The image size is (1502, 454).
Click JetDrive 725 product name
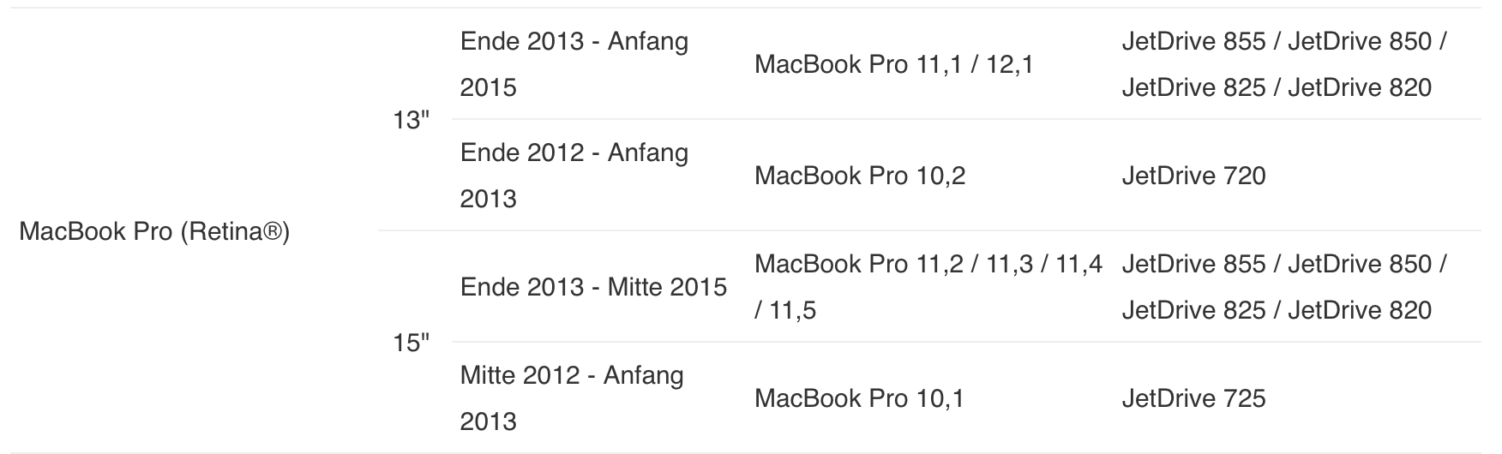(1193, 398)
